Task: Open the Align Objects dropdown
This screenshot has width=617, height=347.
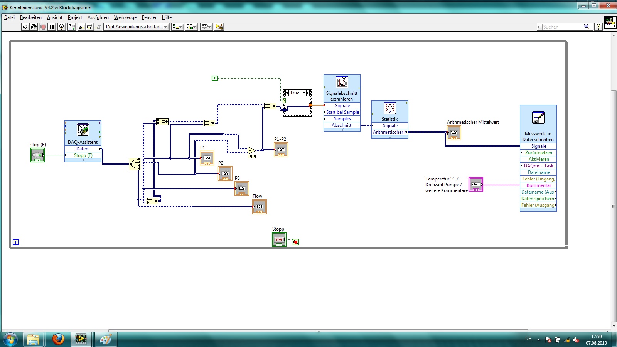Action: coord(177,27)
